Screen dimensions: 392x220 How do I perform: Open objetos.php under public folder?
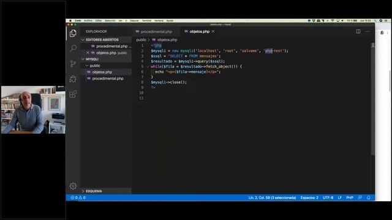point(106,72)
